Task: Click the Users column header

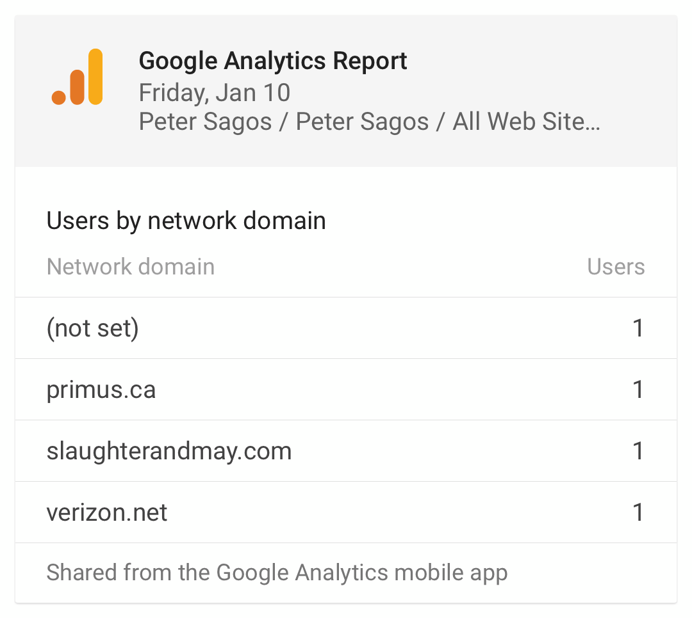Action: coord(616,267)
